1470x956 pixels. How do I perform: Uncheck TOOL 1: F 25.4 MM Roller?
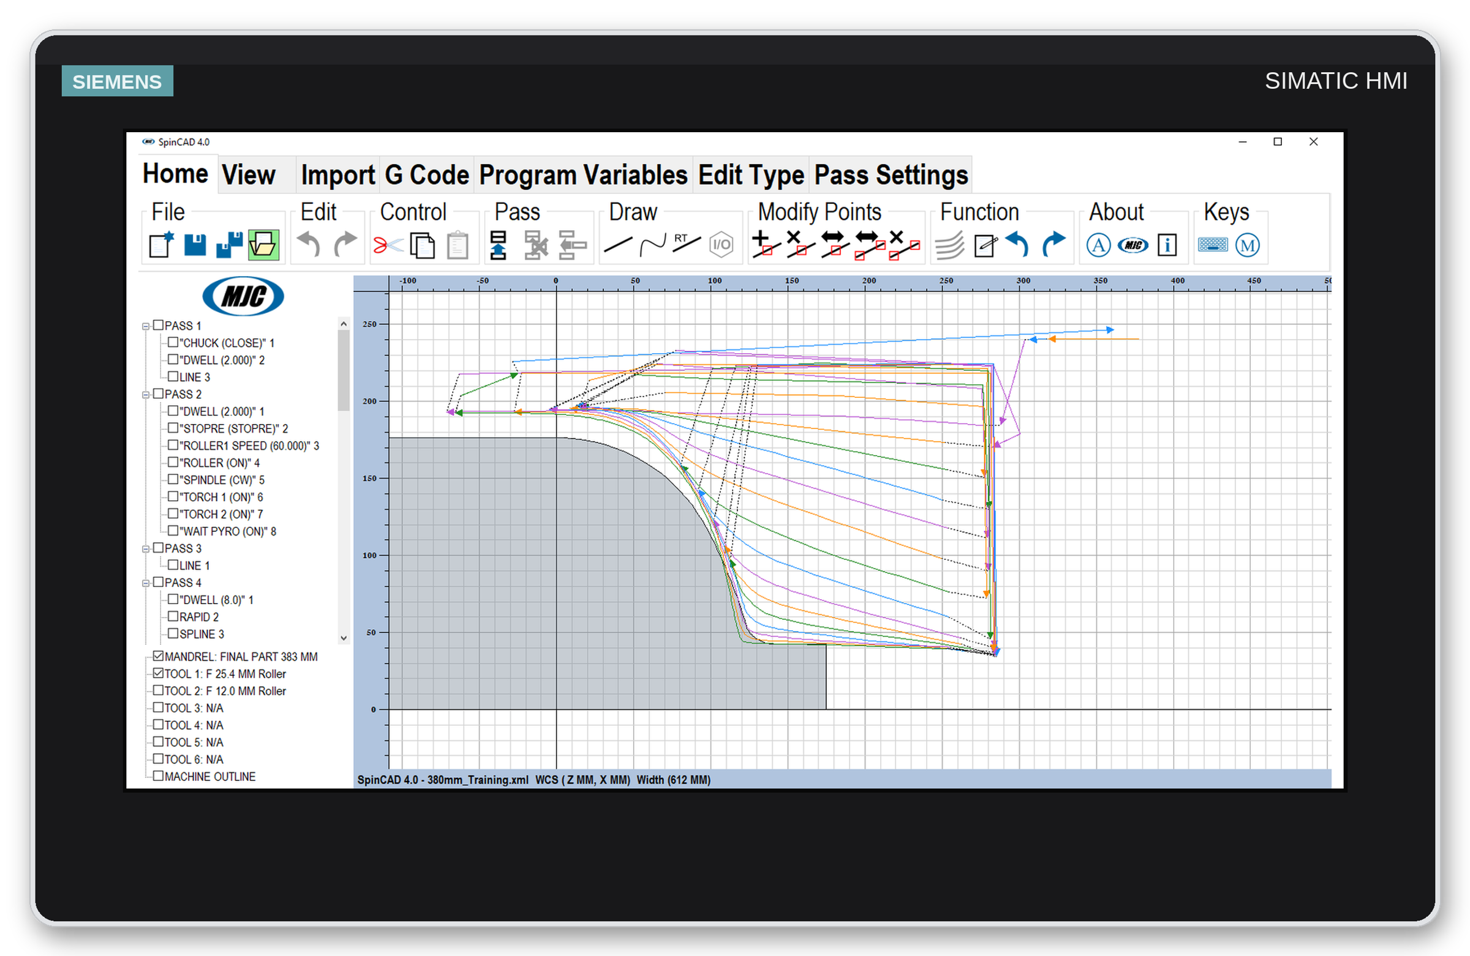tap(159, 673)
